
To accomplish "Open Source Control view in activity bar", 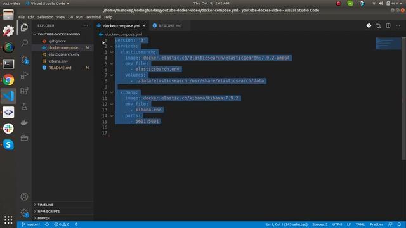I will (x=25, y=60).
